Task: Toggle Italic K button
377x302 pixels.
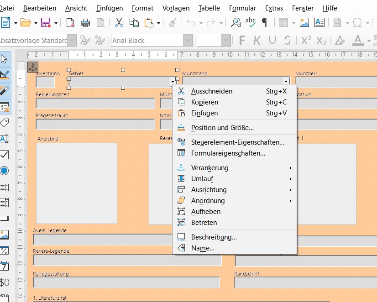Action: pyautogui.click(x=257, y=40)
